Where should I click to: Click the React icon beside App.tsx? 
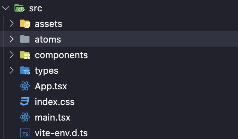coord(25,86)
